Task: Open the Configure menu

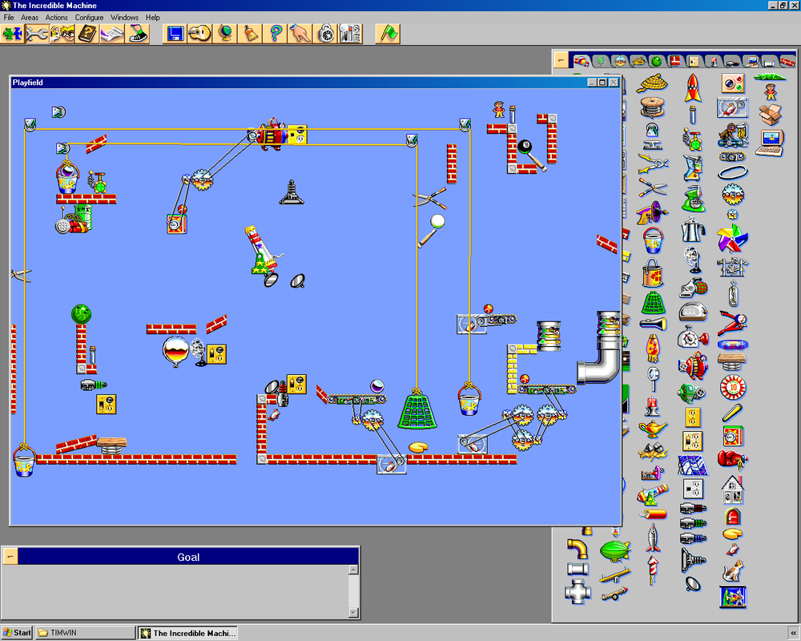Action: click(89, 18)
